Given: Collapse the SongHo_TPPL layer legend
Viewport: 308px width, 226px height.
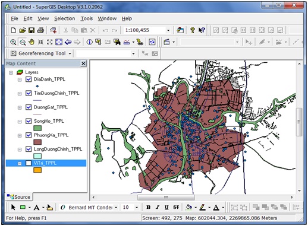Looking at the screenshot, I should click(20, 122).
